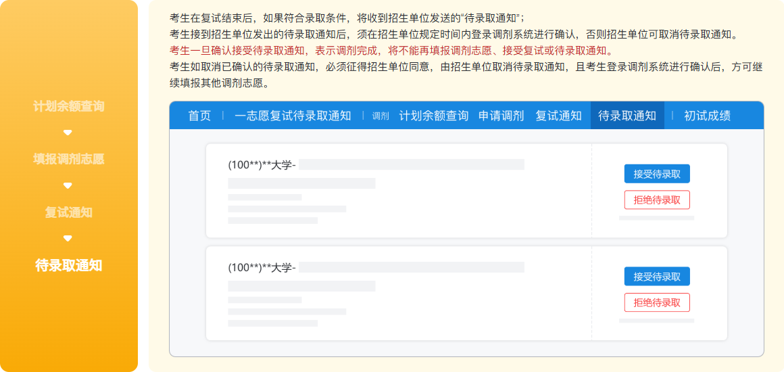
Task: Open highlighted 待录取通知 step in the orange sidebar
Action: [68, 265]
